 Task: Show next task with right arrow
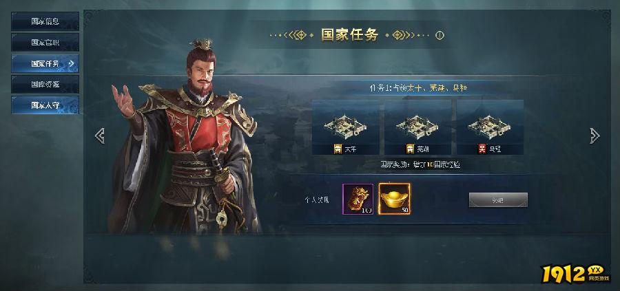click(595, 136)
